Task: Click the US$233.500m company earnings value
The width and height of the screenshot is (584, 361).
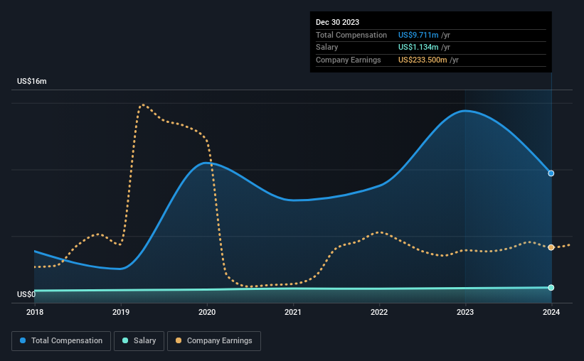Action: [x=423, y=60]
